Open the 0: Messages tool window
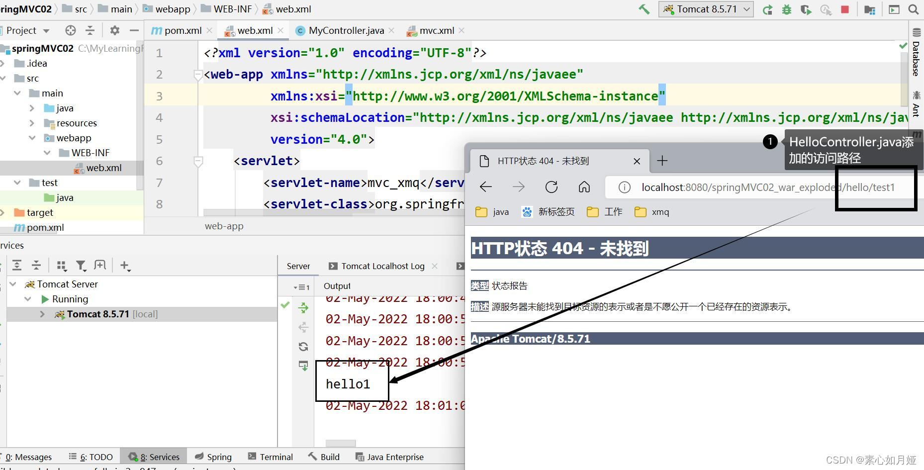This screenshot has height=470, width=924. coord(27,457)
